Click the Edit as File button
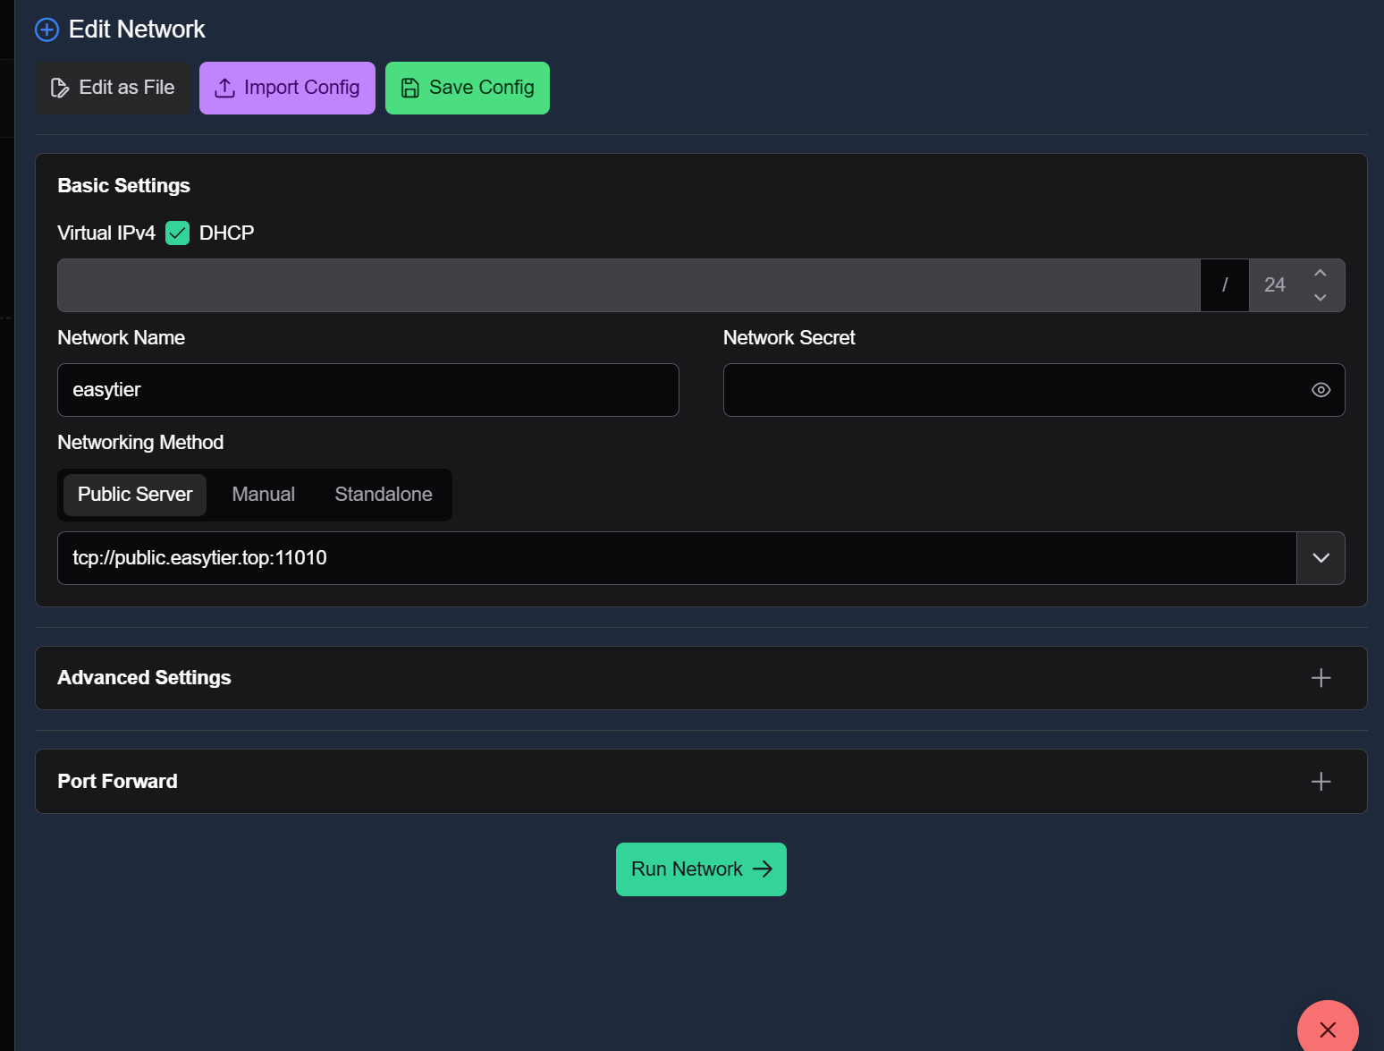Screen dimensions: 1384x1051 113,88
